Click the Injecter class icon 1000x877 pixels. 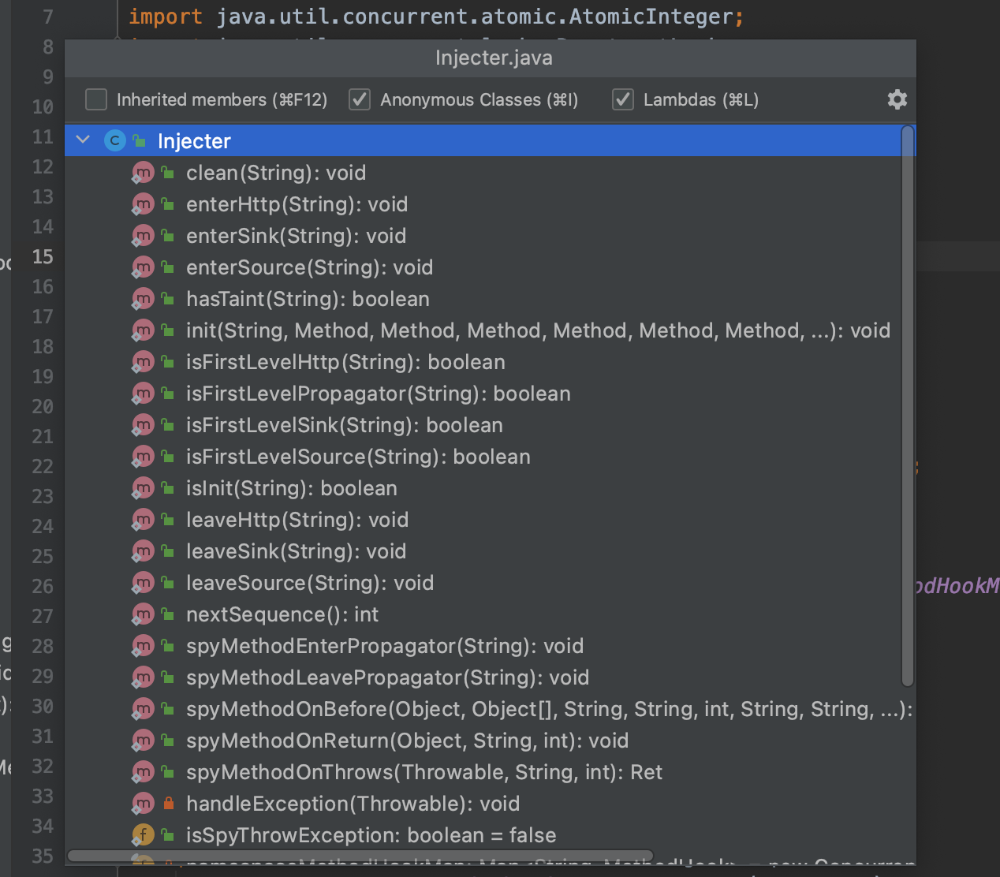(115, 141)
